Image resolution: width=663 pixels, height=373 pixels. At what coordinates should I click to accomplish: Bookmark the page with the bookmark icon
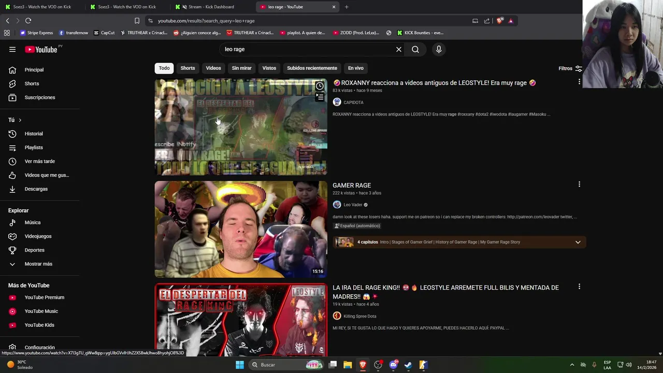coord(137,21)
